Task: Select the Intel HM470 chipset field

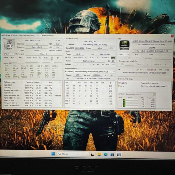Action: pos(95,45)
